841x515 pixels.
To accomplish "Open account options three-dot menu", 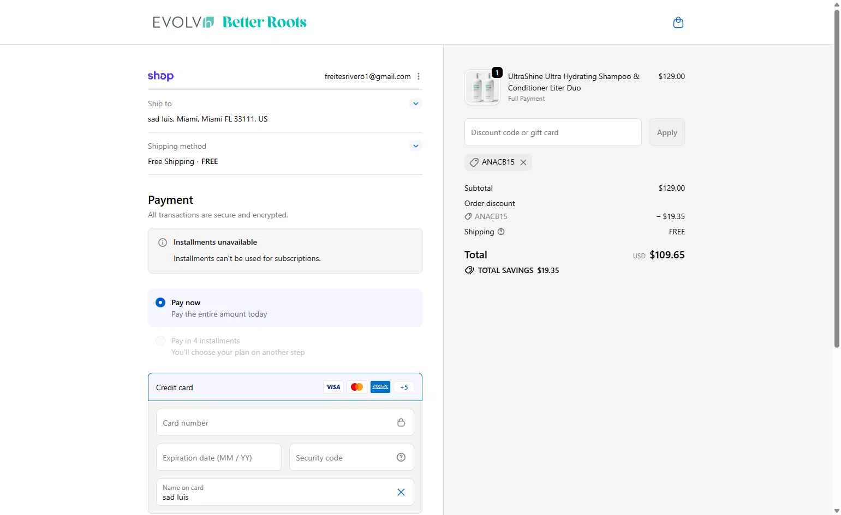I will 419,76.
